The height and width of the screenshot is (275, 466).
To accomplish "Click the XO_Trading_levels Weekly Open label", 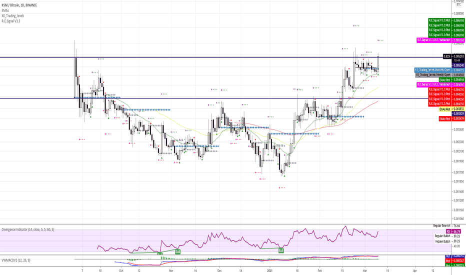I will pyautogui.click(x=439, y=75).
